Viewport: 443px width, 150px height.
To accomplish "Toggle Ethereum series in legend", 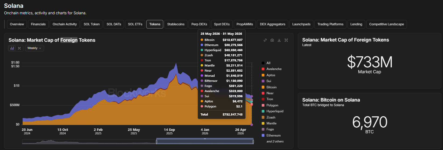I will pyautogui.click(x=271, y=135).
